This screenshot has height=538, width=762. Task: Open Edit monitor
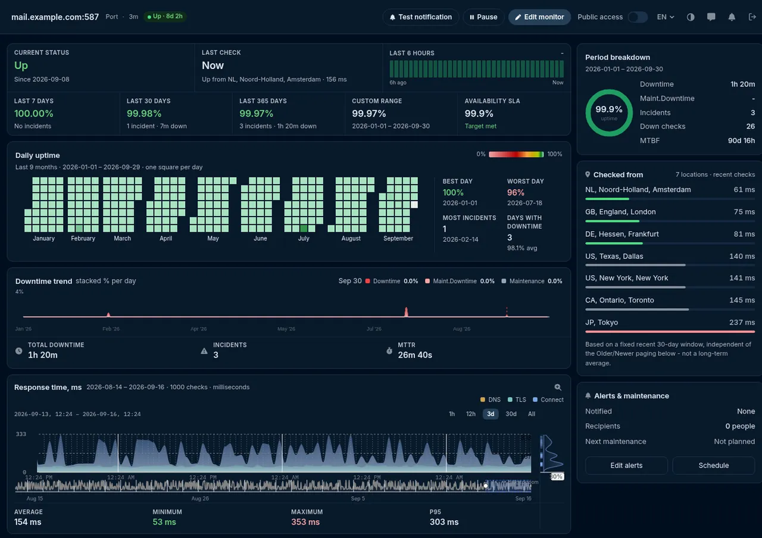tap(539, 17)
